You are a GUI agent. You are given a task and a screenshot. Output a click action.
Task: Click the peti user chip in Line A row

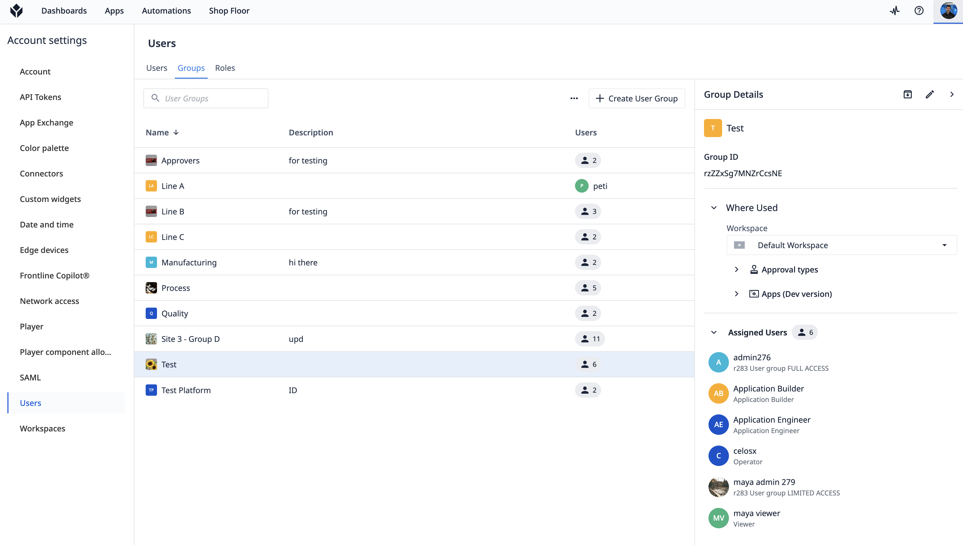[x=591, y=186]
